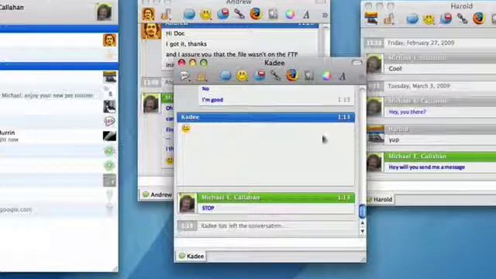Open font panel 'A' icon in Kadee toolbar

pyautogui.click(x=343, y=76)
